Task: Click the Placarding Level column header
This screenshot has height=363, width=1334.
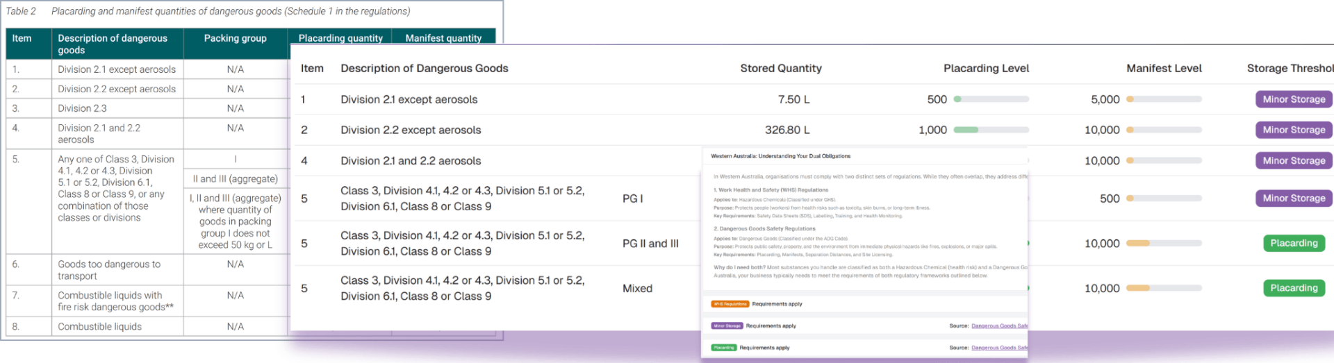Action: (986, 68)
